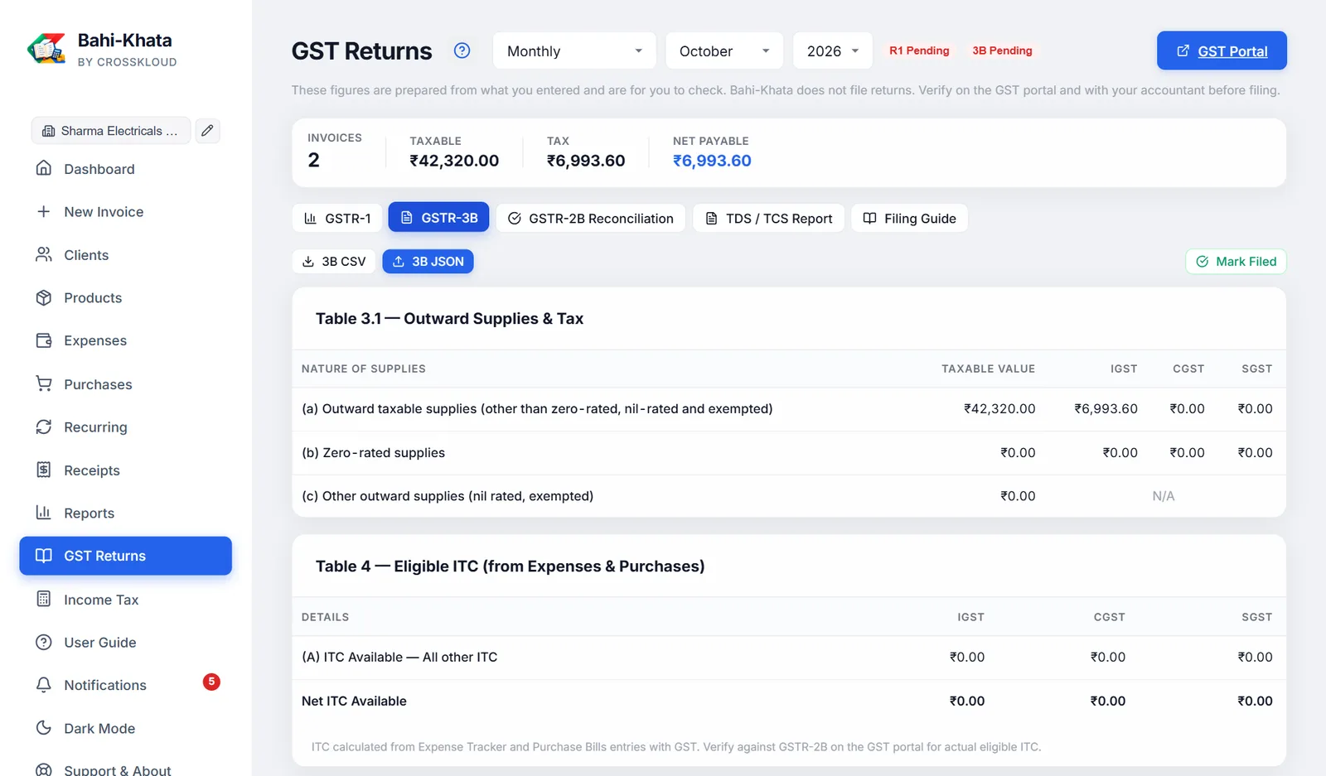Switch to TDS / TCS Report tab
The image size is (1326, 776).
tap(769, 218)
